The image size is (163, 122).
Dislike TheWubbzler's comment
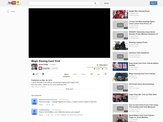tap(52, 115)
